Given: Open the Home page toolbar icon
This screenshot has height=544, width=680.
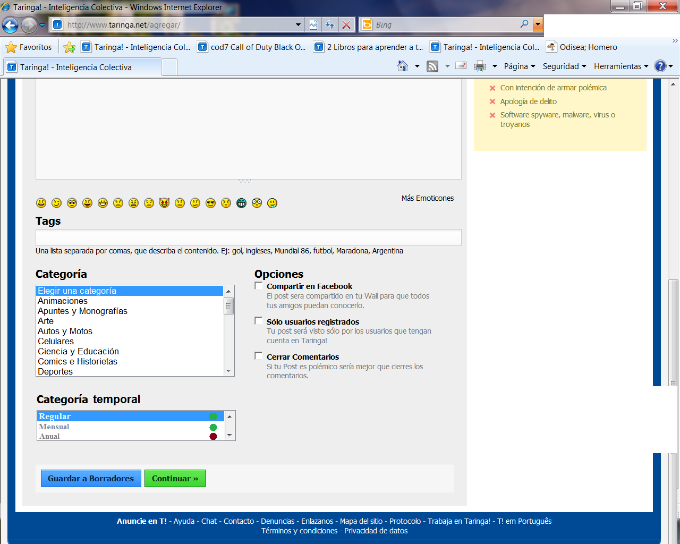Looking at the screenshot, I should (x=403, y=66).
